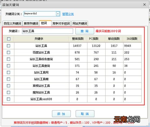150x127 pixels.
Task: Check the box for 站长工具 row
Action: click(8, 46)
